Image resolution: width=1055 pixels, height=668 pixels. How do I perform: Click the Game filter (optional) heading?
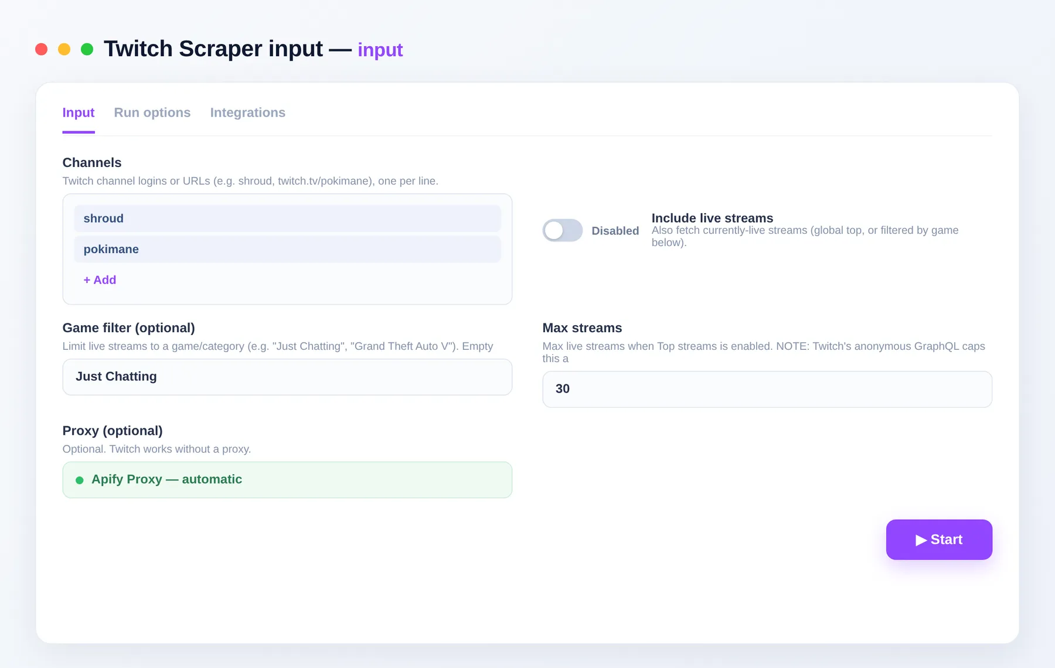pos(129,328)
